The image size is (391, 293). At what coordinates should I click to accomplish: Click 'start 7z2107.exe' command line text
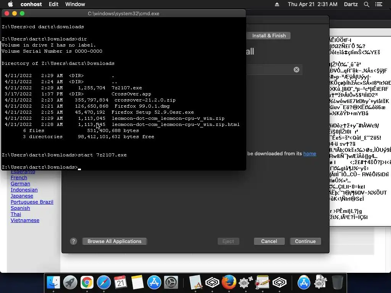(102, 155)
